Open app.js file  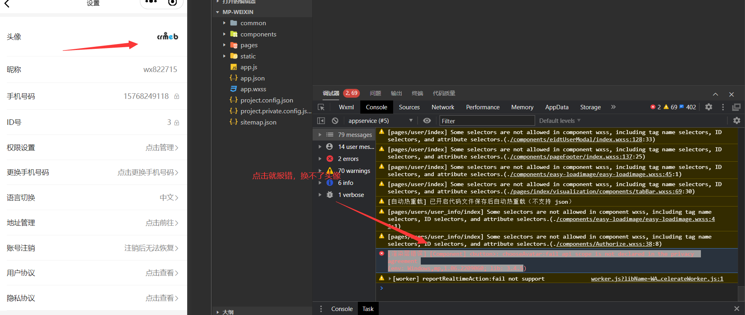tap(248, 67)
